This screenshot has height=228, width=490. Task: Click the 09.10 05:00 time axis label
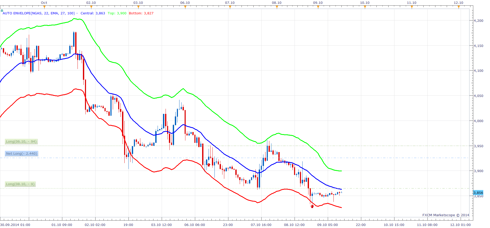pos(328,225)
